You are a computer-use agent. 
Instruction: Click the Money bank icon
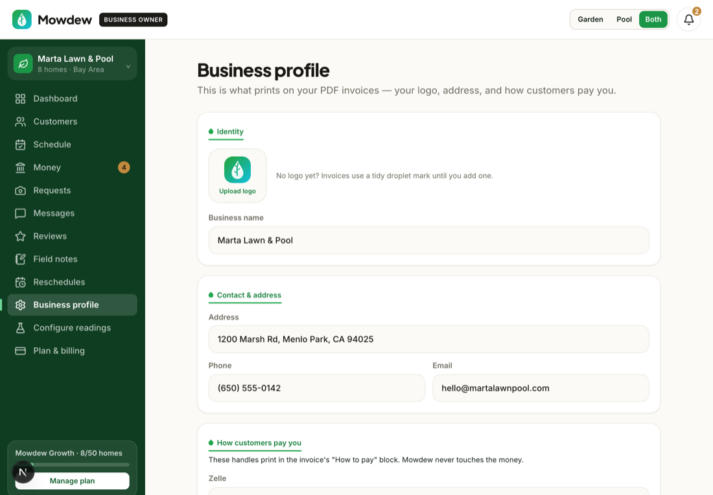pyautogui.click(x=21, y=167)
